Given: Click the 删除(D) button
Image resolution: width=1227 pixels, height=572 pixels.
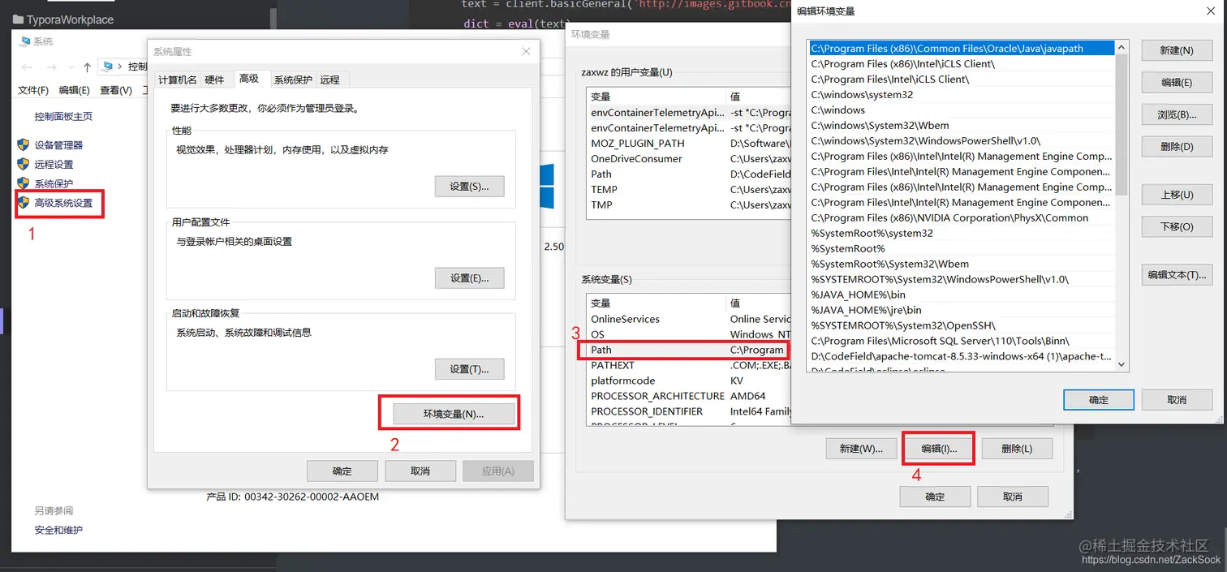Looking at the screenshot, I should 1177,146.
